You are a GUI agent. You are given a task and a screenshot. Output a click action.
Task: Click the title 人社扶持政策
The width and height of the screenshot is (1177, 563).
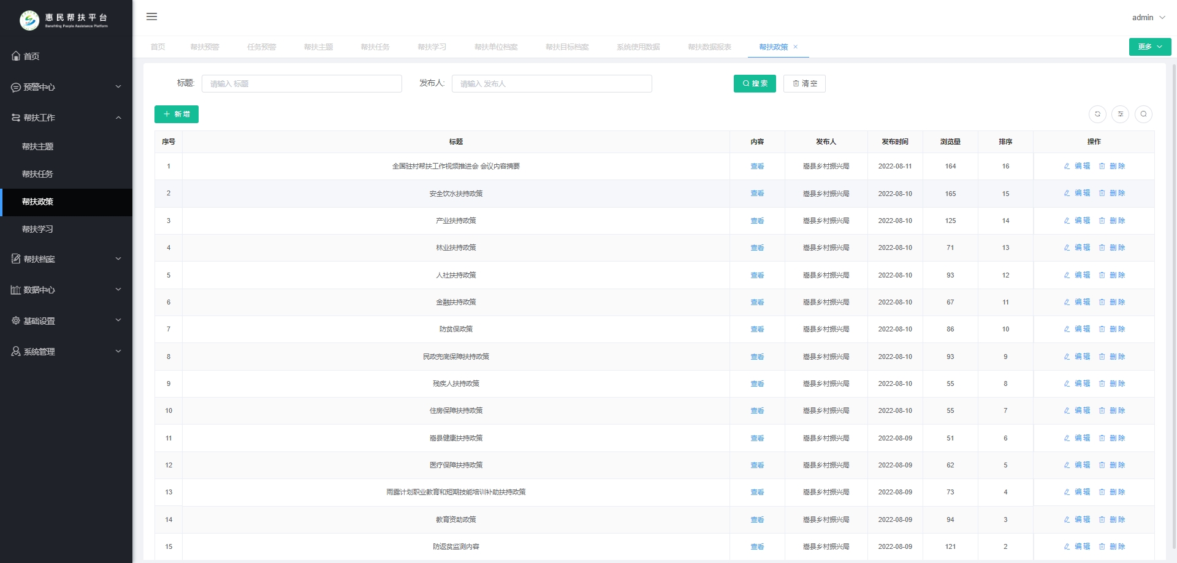[x=456, y=275]
